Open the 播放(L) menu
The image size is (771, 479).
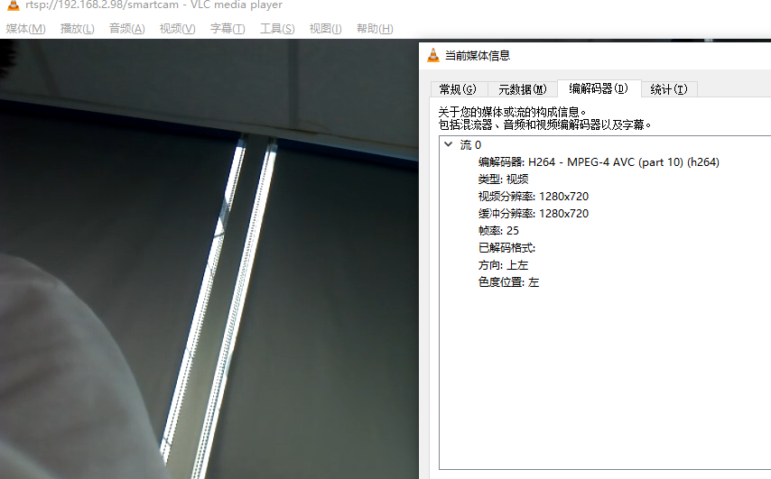(78, 29)
